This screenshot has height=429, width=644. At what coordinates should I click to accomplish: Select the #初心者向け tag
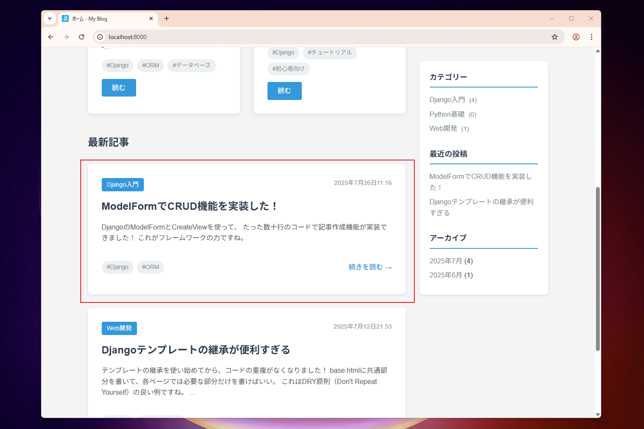pyautogui.click(x=289, y=69)
